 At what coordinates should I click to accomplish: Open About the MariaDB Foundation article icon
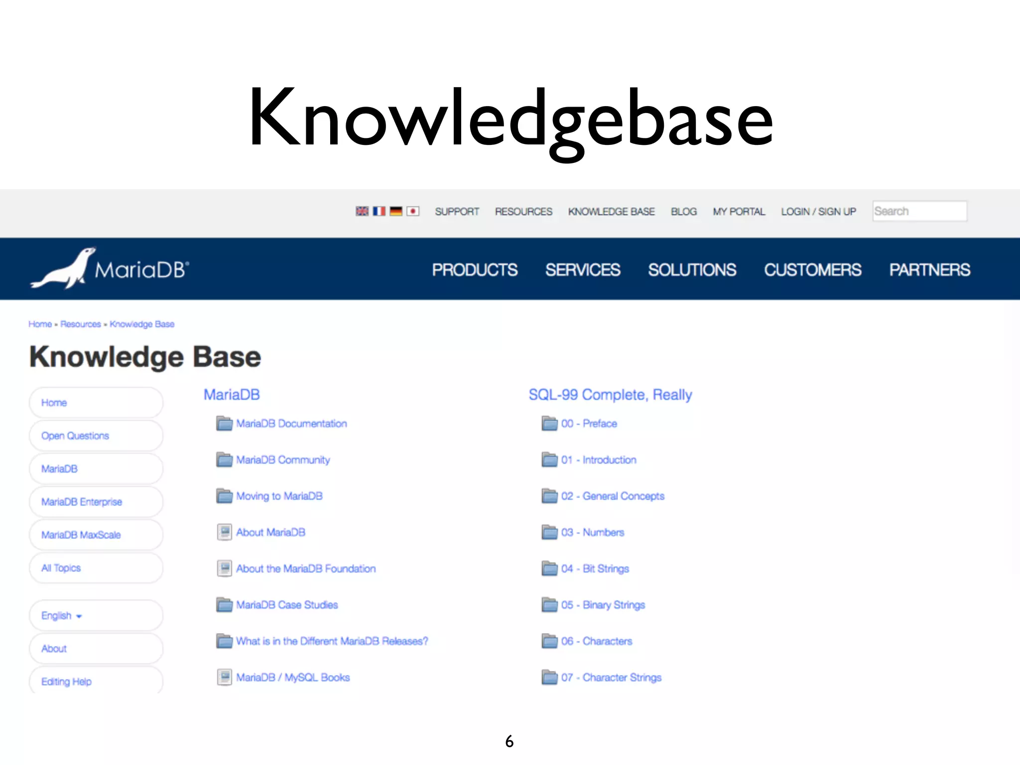(x=225, y=568)
